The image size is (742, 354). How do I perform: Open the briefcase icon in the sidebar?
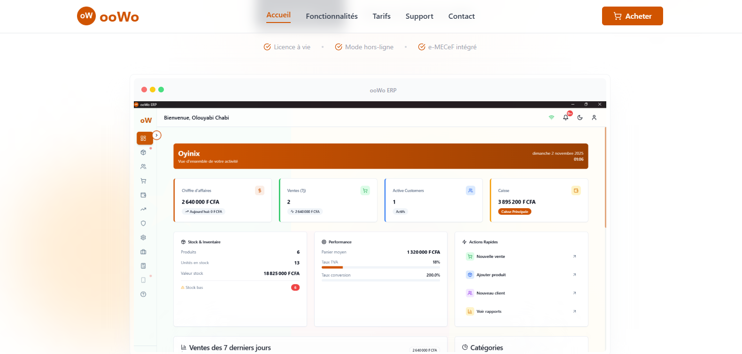pyautogui.click(x=143, y=252)
